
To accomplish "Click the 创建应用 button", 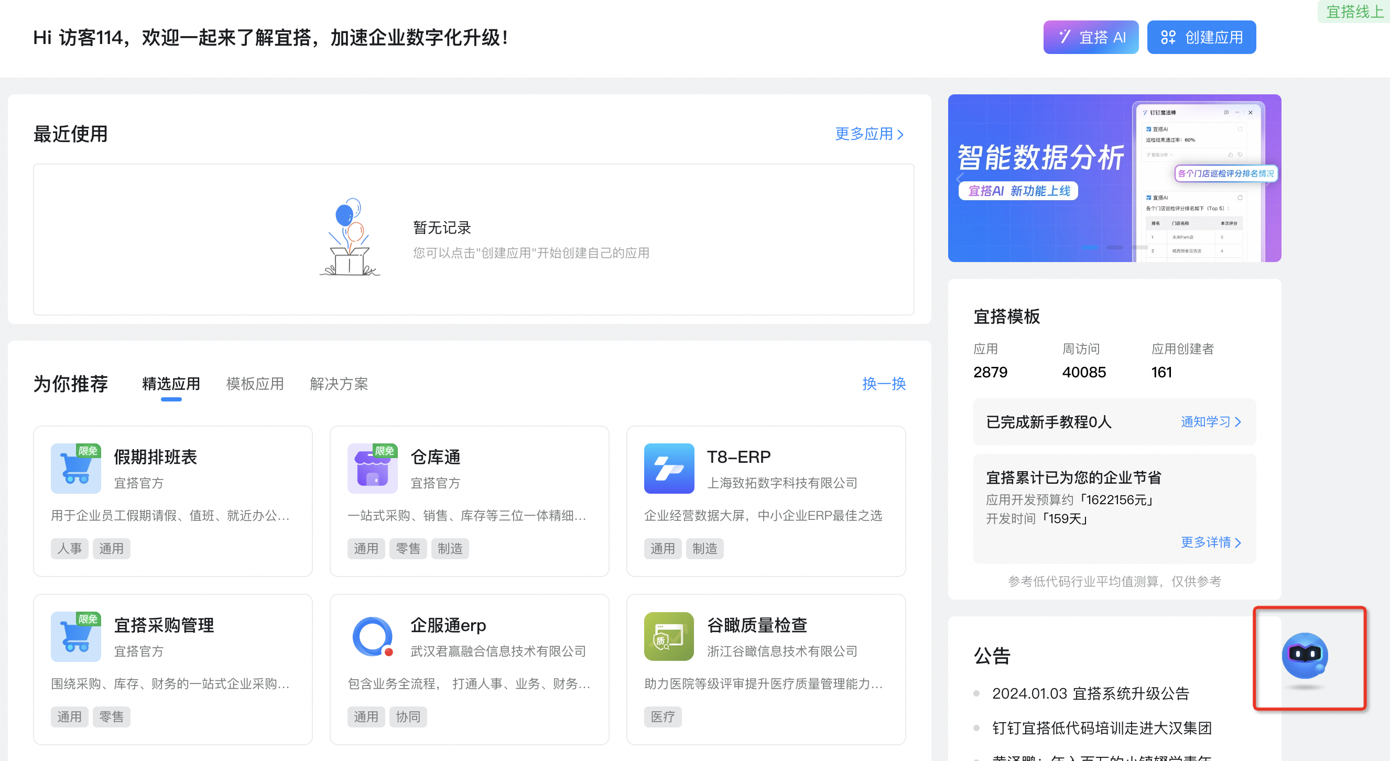I will pyautogui.click(x=1201, y=37).
